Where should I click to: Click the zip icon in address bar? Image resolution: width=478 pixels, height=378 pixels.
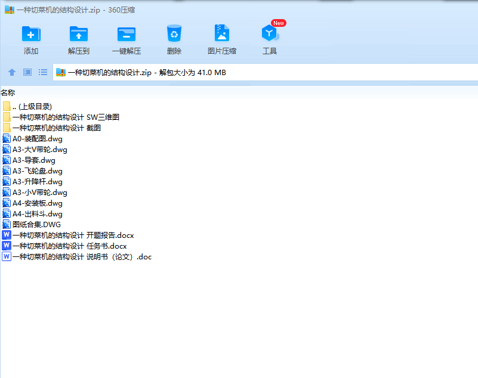61,73
